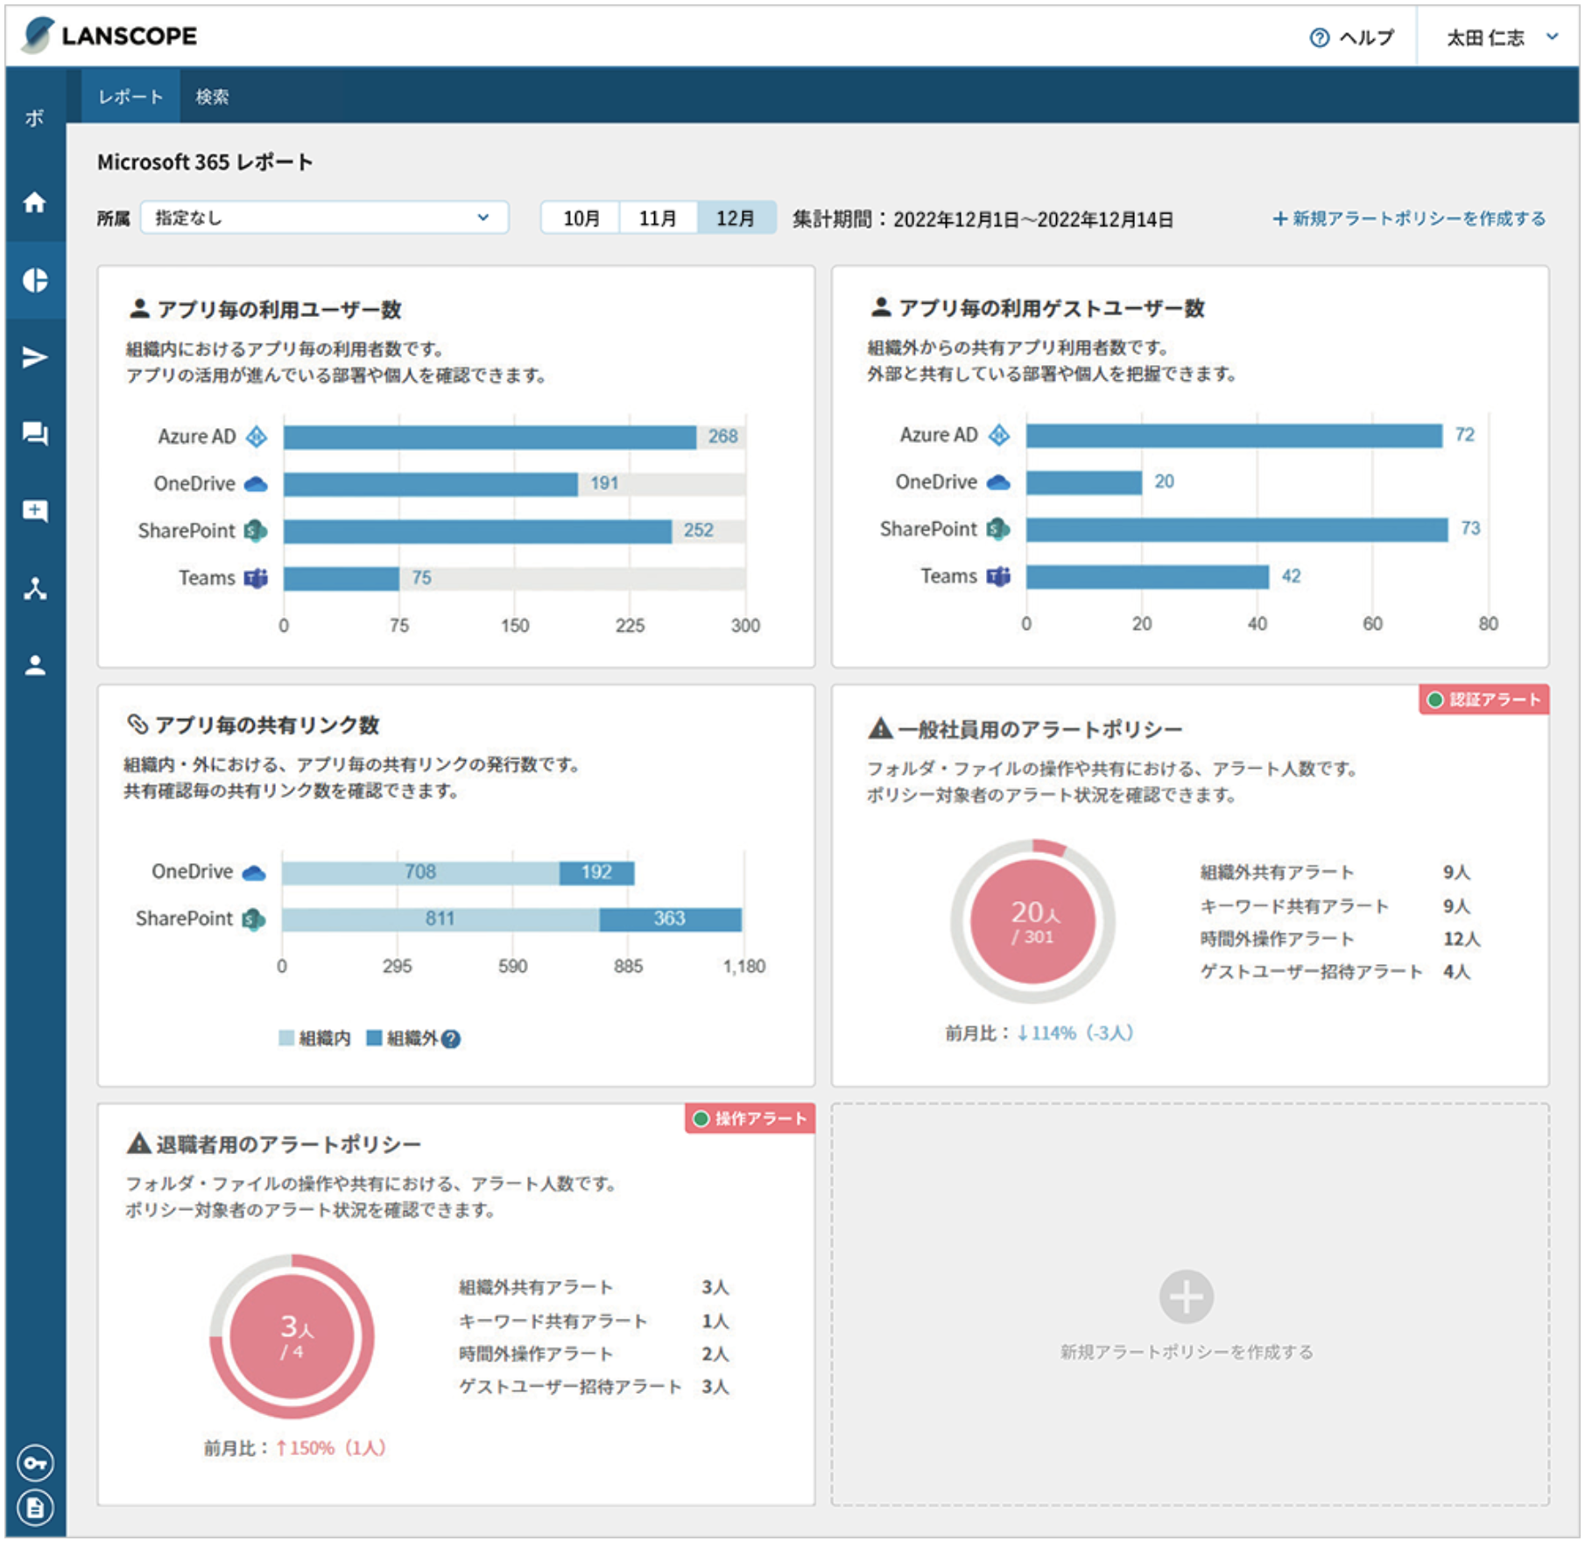Toggle the 組織内 legend swatch
This screenshot has height=1541, width=1585.
pyautogui.click(x=286, y=1038)
